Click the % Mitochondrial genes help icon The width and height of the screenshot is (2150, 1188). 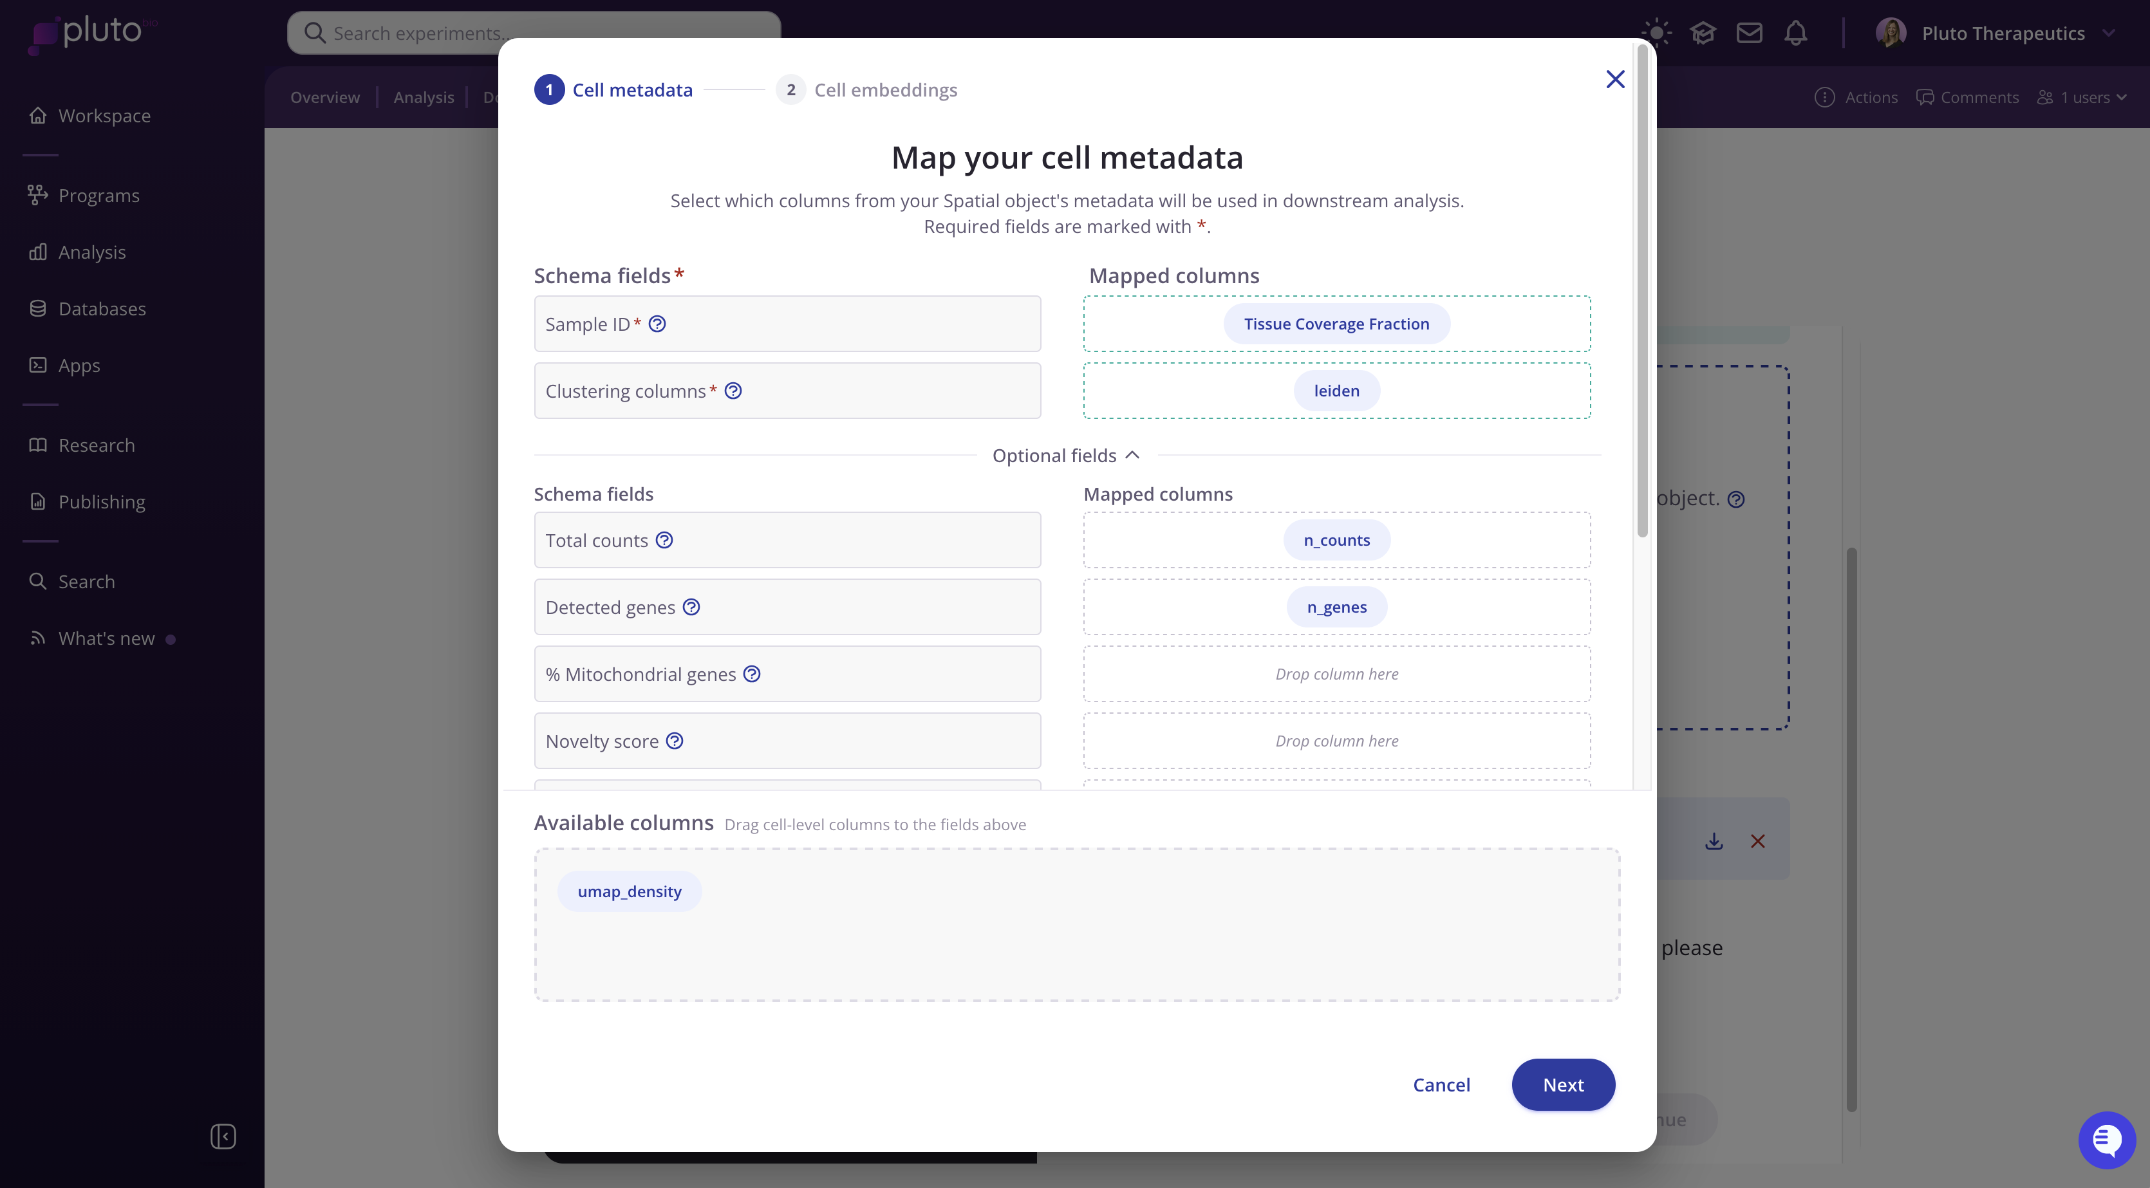click(x=752, y=673)
